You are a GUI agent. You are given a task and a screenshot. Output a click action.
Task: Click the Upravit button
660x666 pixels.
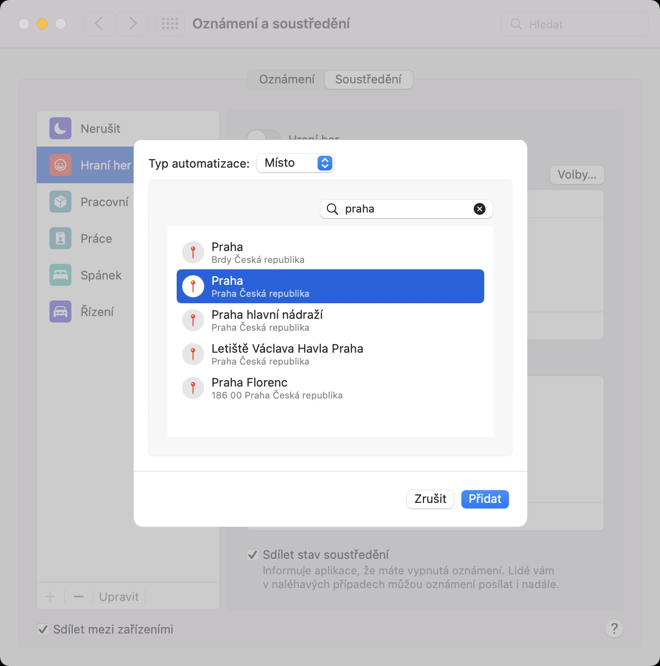[119, 596]
